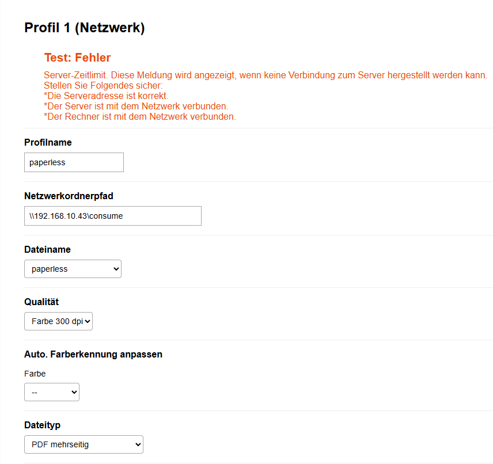Open the Dateiname dropdown showing paperless
This screenshot has height=464, width=493.
coord(73,269)
